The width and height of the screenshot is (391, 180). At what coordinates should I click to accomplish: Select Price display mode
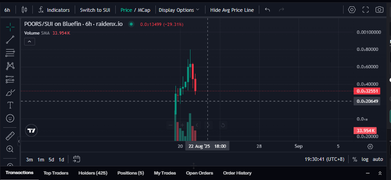point(126,10)
